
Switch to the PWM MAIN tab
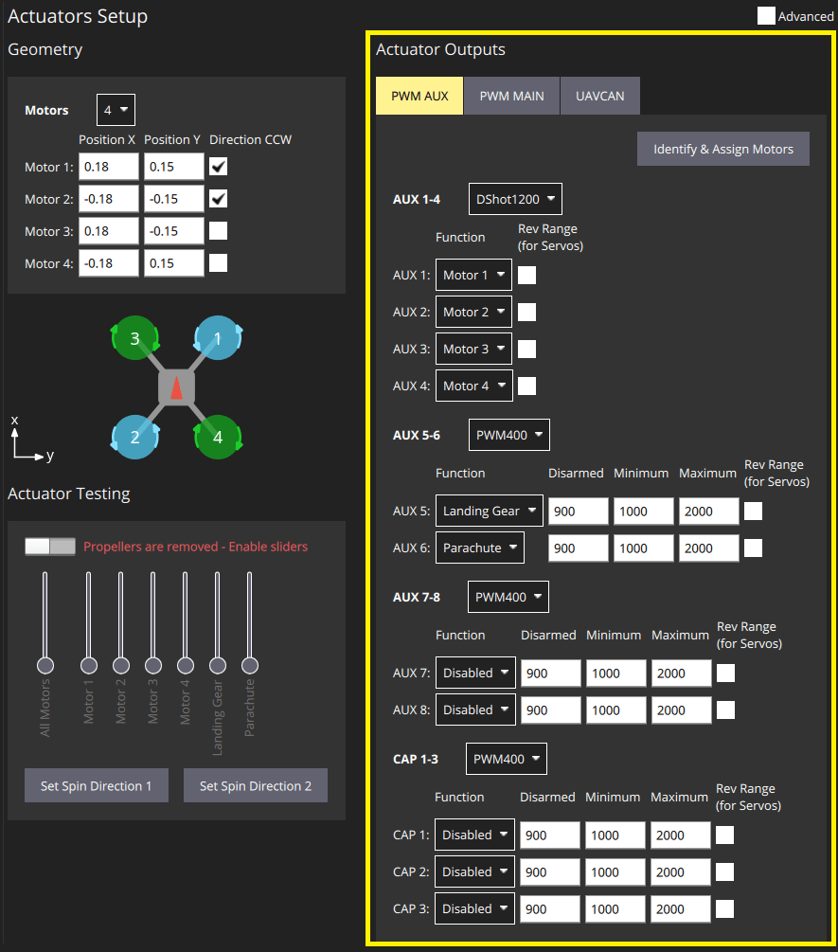click(x=511, y=96)
